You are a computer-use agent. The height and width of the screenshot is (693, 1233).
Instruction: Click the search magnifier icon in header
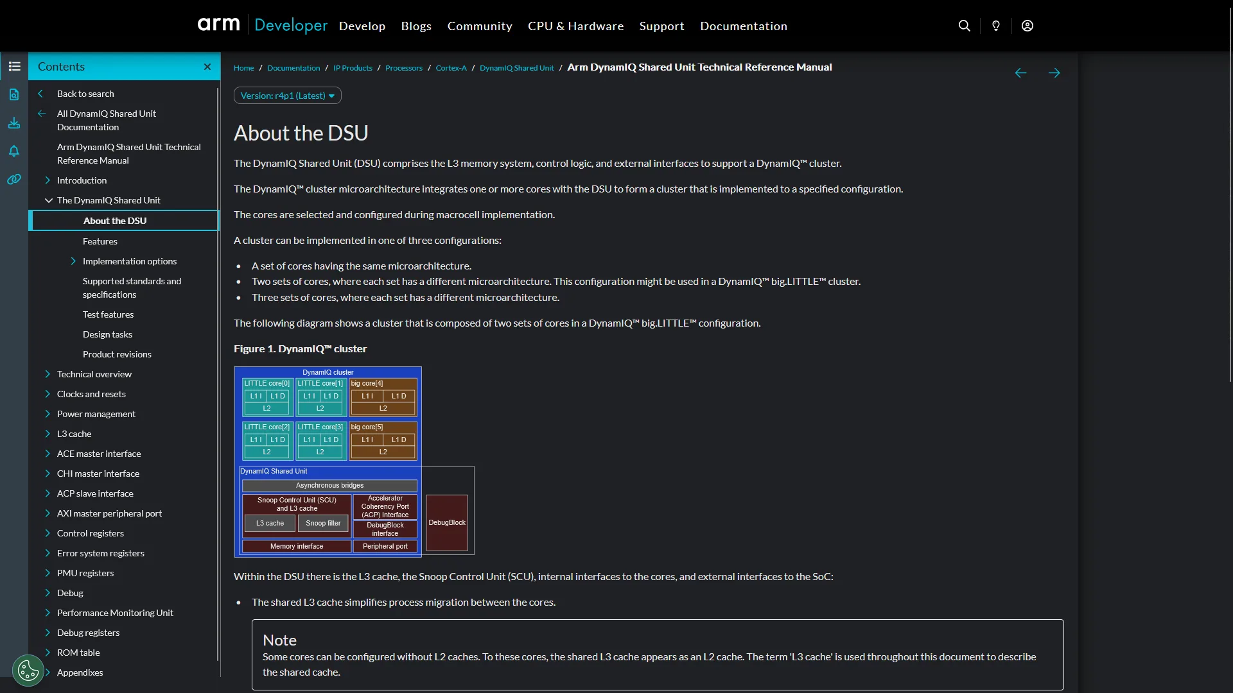(964, 26)
